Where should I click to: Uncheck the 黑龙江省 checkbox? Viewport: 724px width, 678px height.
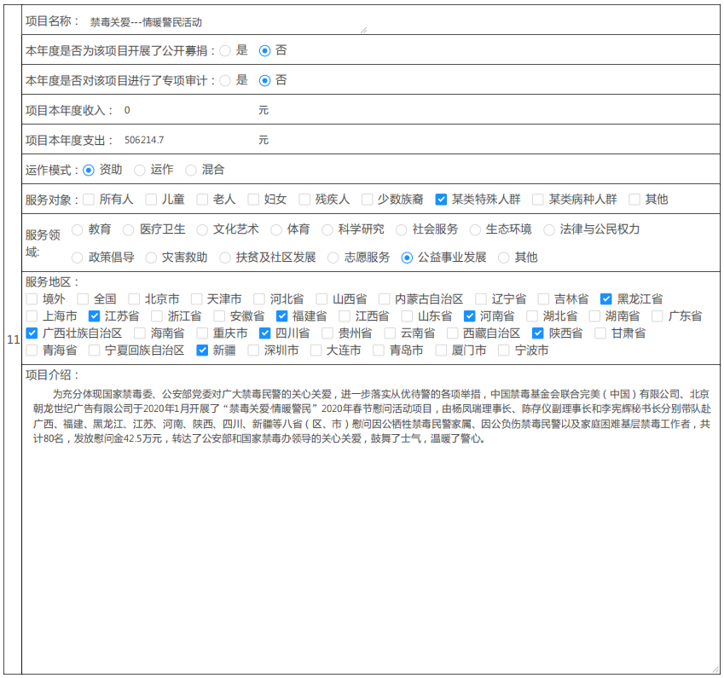tap(606, 299)
